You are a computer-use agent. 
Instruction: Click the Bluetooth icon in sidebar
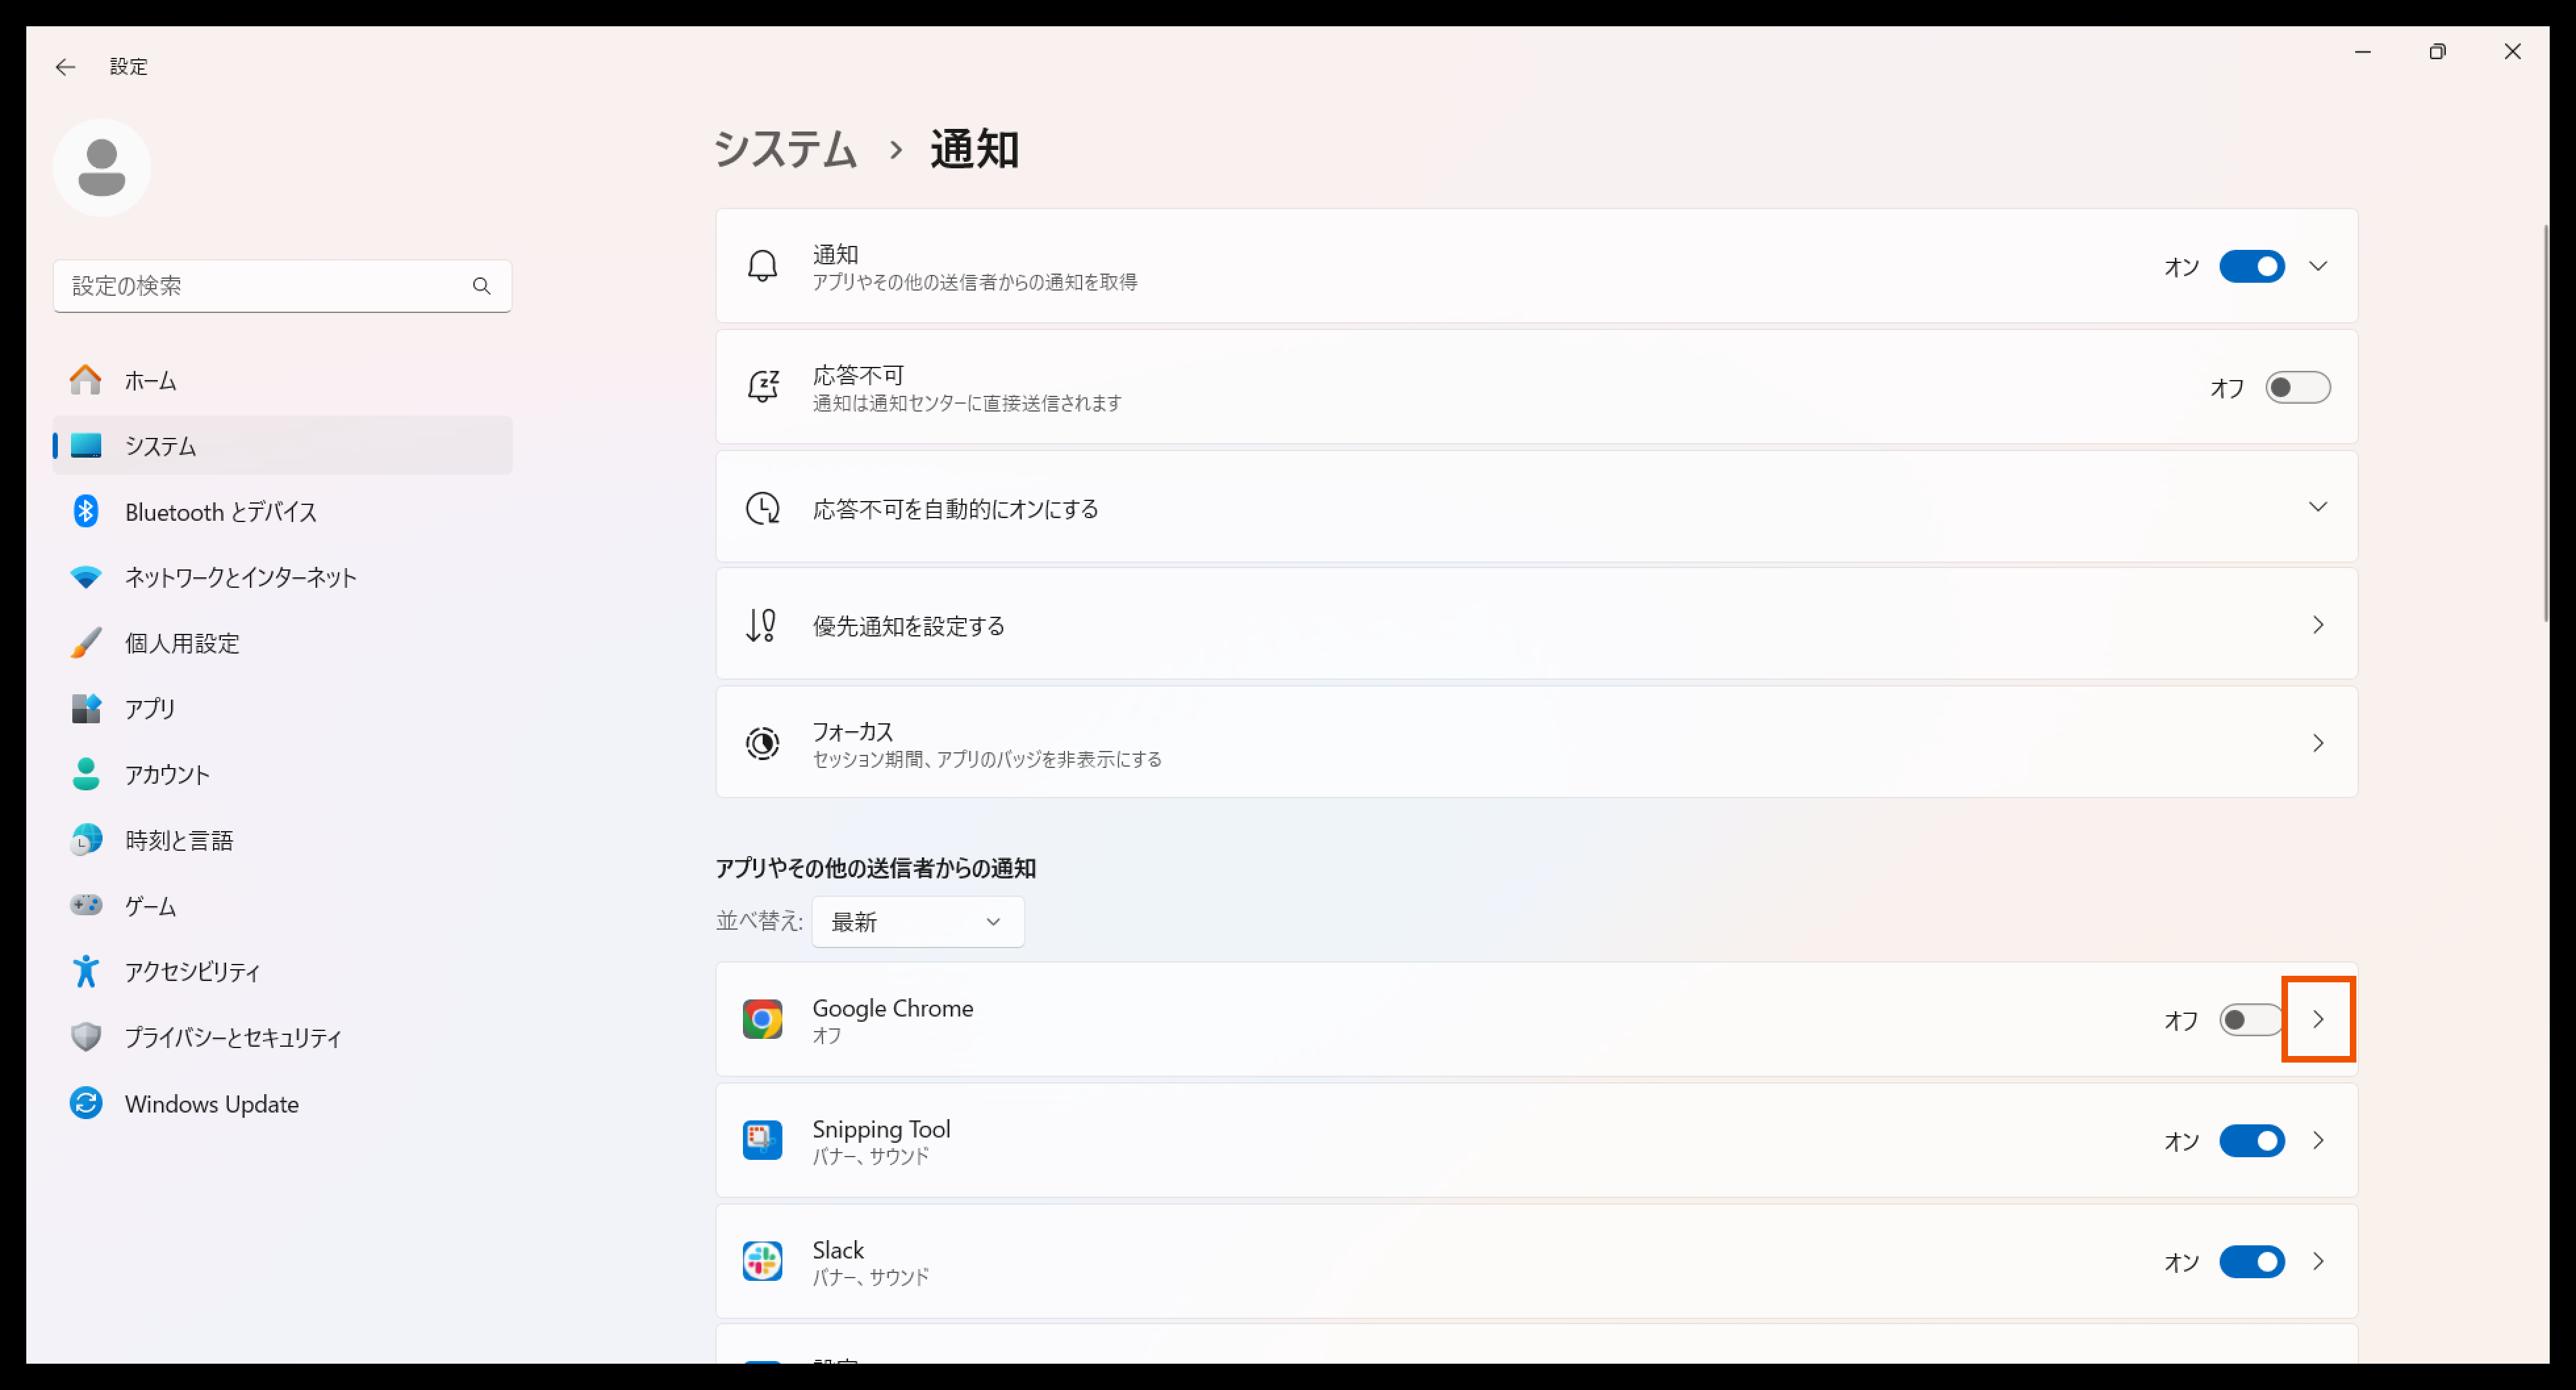86,511
